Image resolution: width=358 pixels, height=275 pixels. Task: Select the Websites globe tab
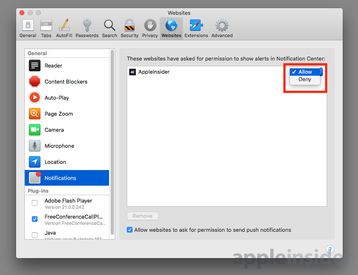[171, 29]
